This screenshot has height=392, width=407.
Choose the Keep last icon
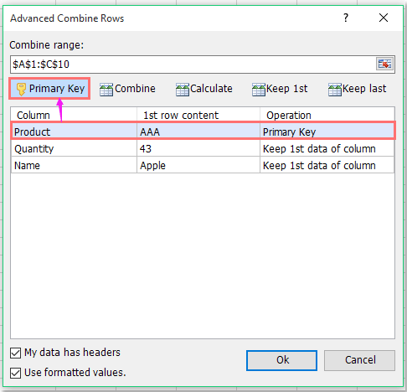[335, 90]
